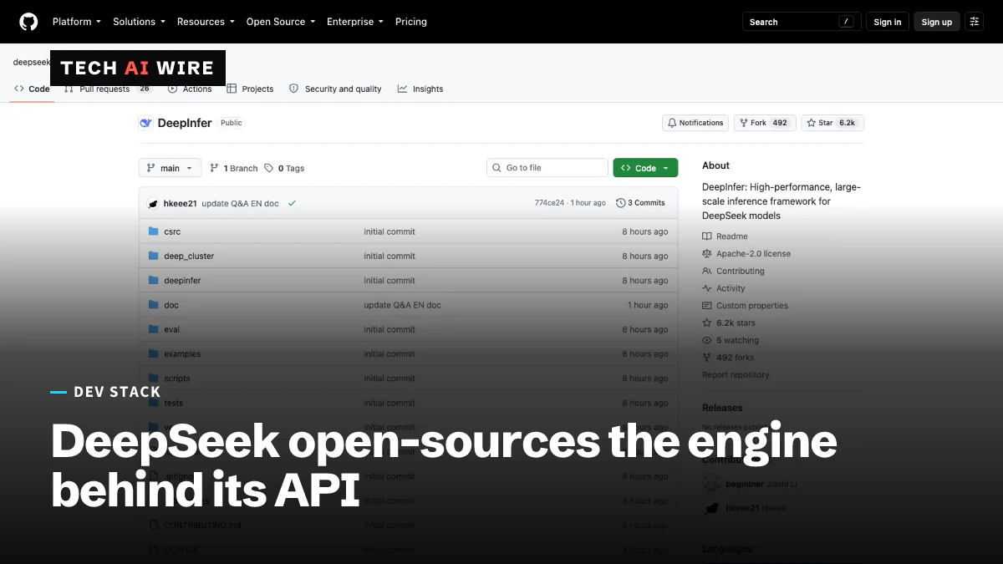Click initial commit message in the csrc row
The image size is (1003, 564).
389,231
